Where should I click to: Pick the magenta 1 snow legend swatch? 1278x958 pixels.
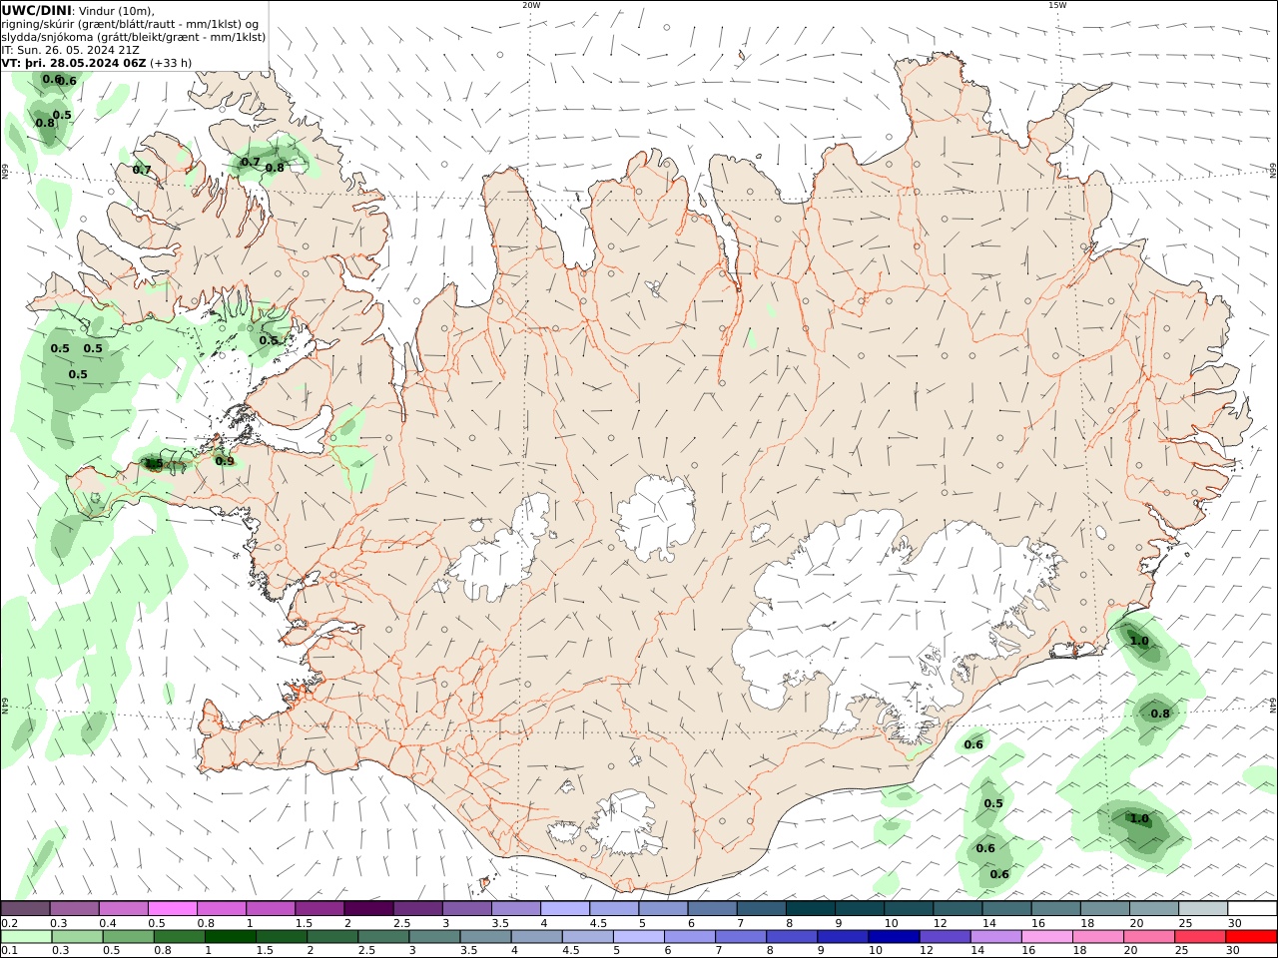pos(271,908)
